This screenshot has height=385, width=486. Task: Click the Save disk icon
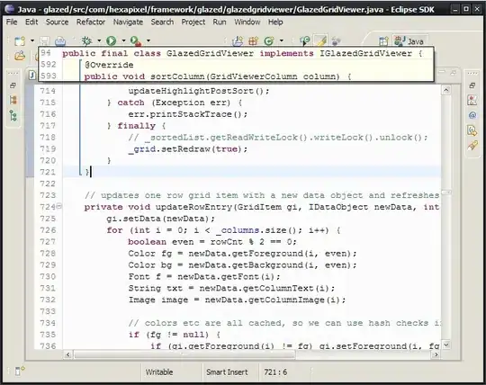45,40
